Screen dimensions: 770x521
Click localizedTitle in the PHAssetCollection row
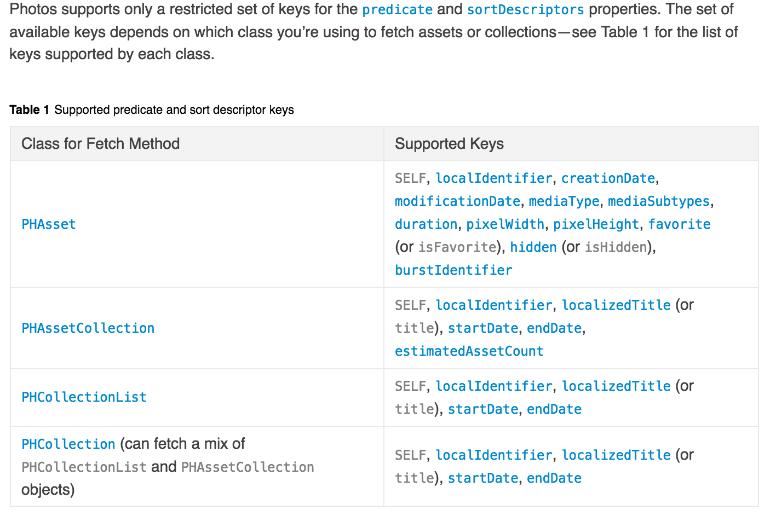(616, 305)
